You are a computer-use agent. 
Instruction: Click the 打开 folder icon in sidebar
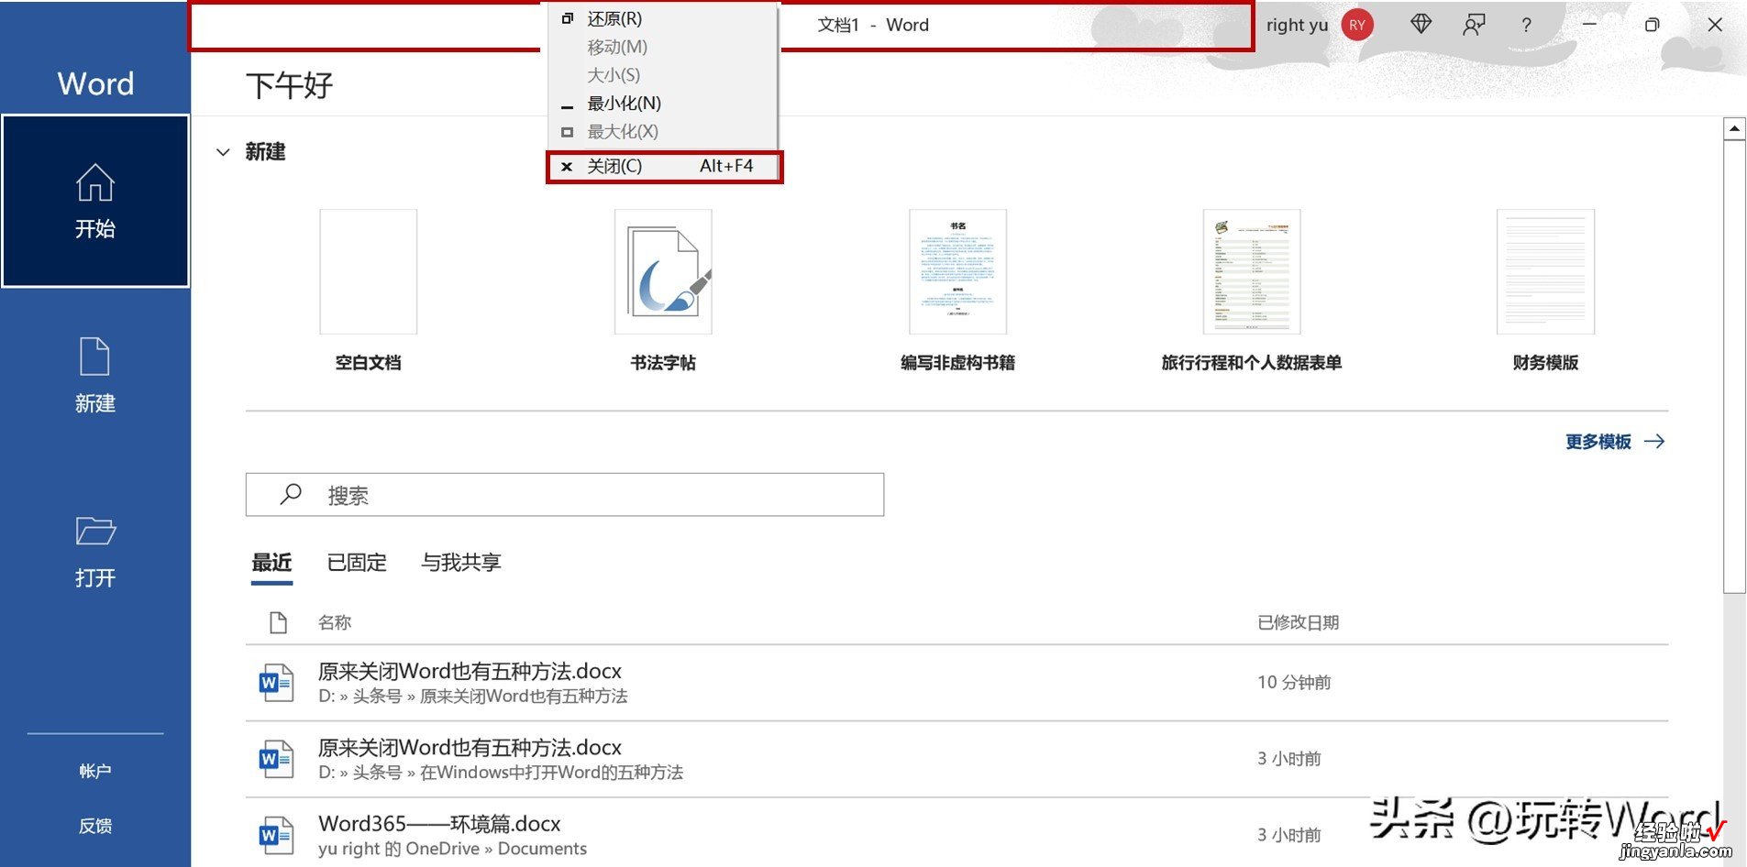point(95,551)
